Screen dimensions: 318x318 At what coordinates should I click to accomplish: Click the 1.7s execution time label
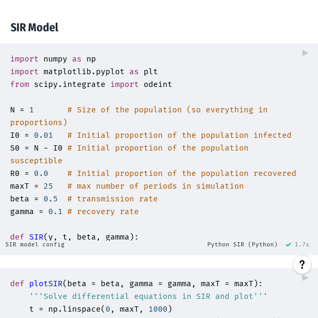(302, 244)
